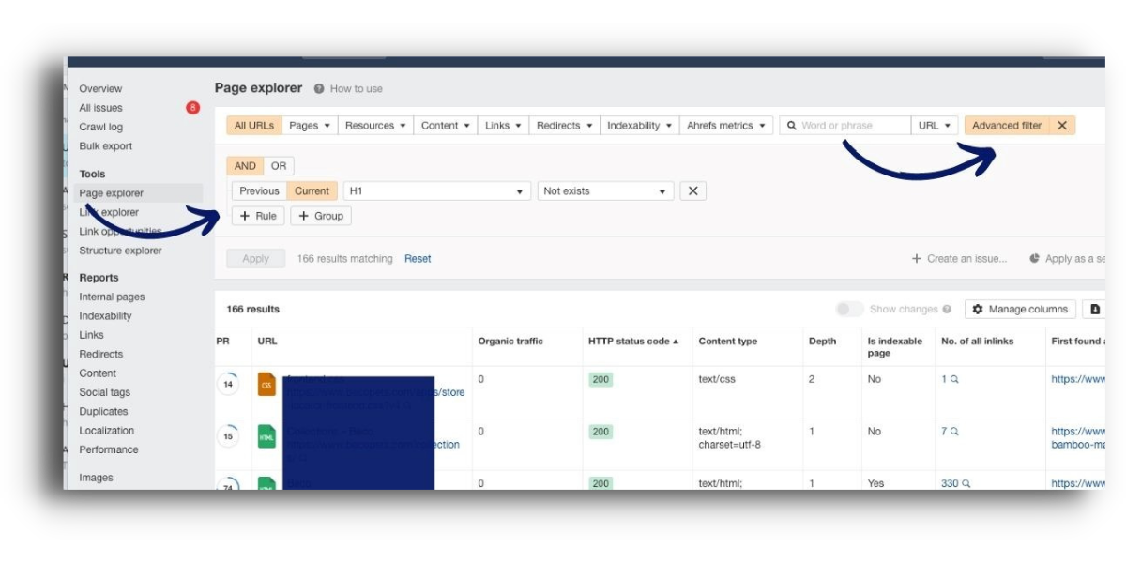The image size is (1126, 563).
Task: Click the magnifier icon beside 330 inlinks
Action: tap(966, 484)
